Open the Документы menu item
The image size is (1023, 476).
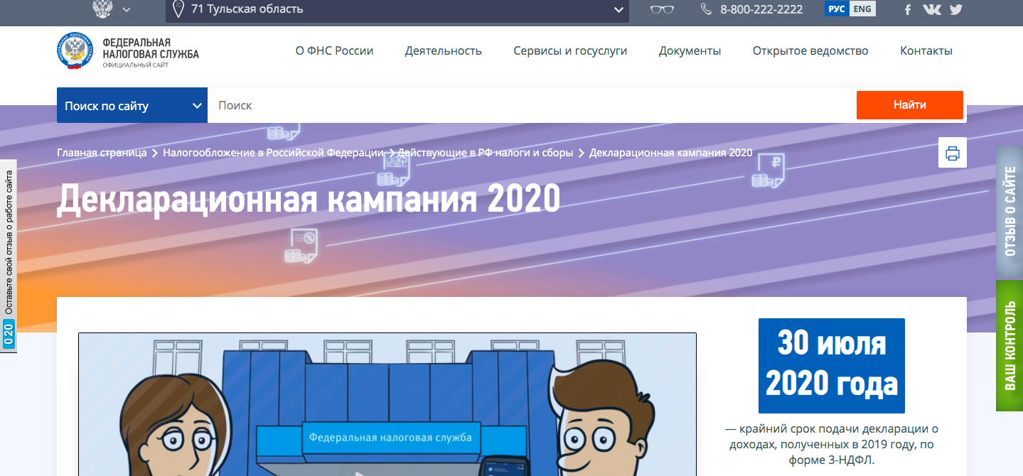tap(690, 51)
